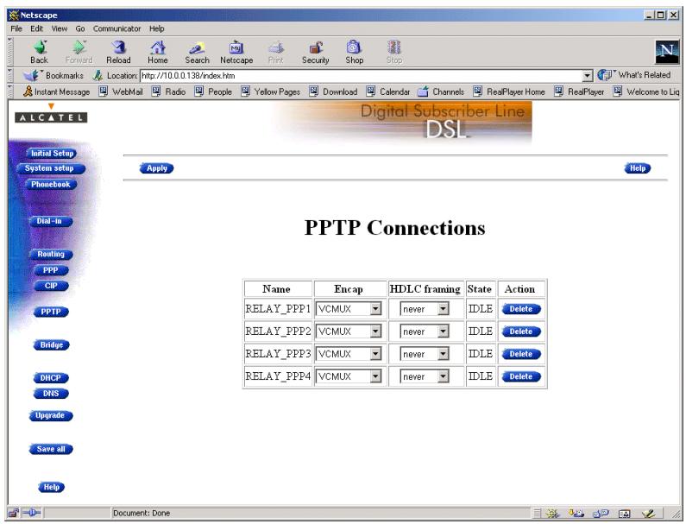Click the RELAY_PPP1 name cell
Image resolution: width=686 pixels, height=524 pixels.
(x=278, y=309)
